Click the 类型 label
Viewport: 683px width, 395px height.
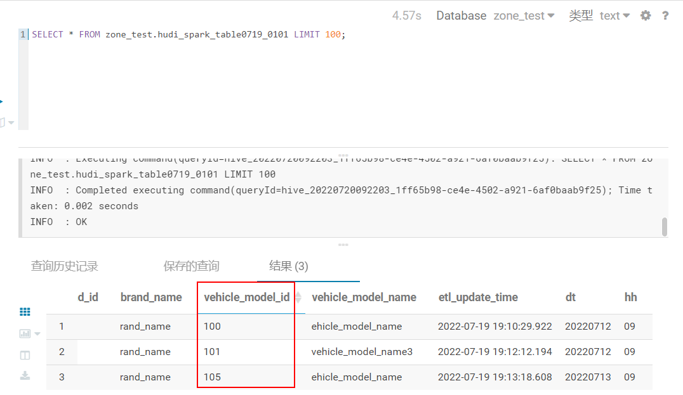click(581, 16)
